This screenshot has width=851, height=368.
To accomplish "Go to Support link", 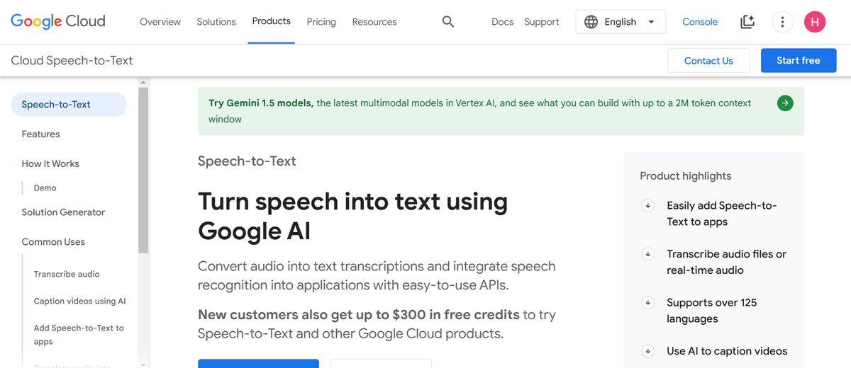I will pyautogui.click(x=542, y=22).
